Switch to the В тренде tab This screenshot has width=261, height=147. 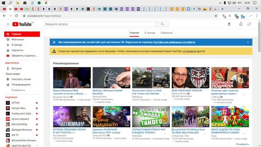coord(150,33)
